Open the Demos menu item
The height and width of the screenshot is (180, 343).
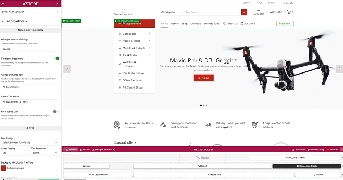(x=175, y=24)
